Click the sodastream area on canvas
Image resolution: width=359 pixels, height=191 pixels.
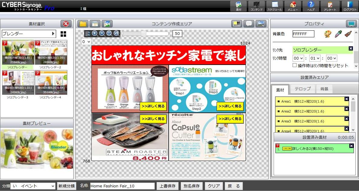(207, 88)
